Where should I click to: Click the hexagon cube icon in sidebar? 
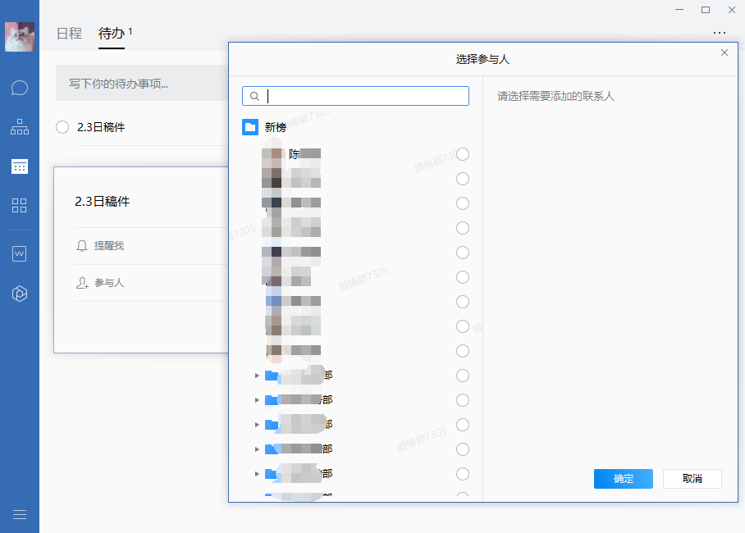[20, 294]
